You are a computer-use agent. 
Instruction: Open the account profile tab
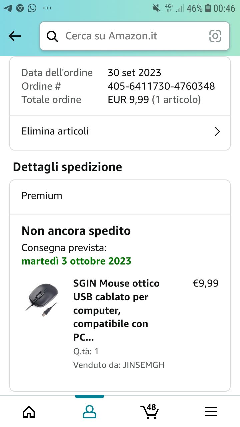[89, 412]
